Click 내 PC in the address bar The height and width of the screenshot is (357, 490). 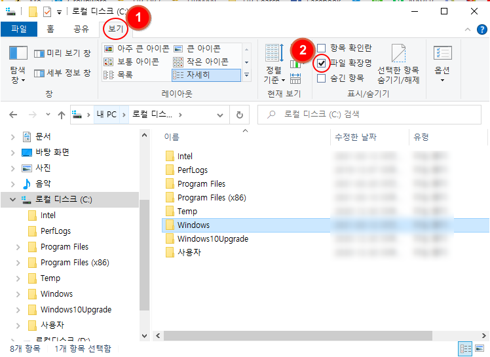[x=107, y=115]
